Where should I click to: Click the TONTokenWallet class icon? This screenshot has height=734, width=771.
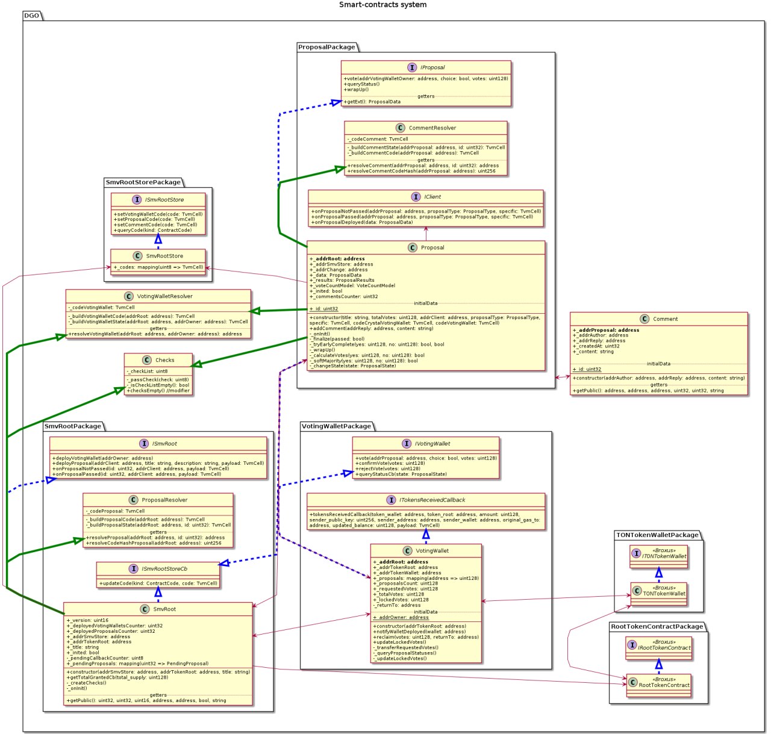click(x=637, y=591)
